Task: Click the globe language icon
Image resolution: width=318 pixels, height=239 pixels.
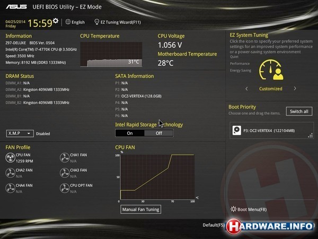Action: tap(68, 22)
